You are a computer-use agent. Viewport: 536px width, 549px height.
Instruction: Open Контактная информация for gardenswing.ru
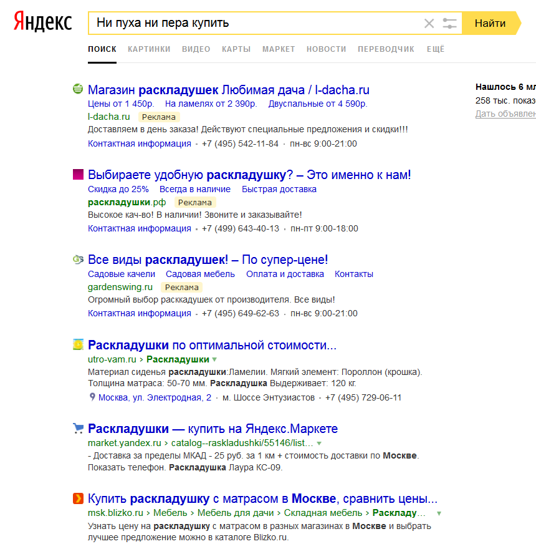[x=139, y=313]
